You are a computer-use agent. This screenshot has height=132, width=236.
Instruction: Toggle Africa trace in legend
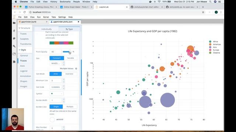[x=214, y=41]
